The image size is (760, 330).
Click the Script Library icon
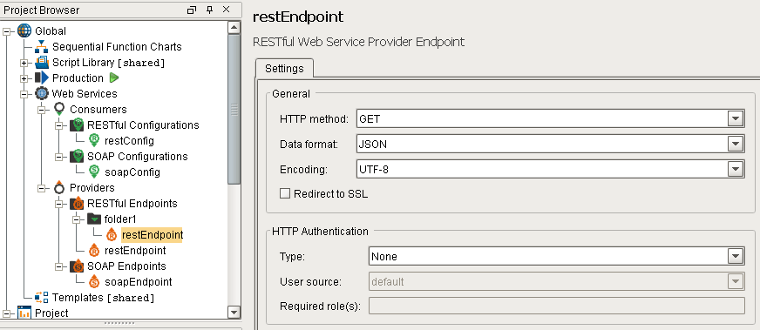(42, 63)
